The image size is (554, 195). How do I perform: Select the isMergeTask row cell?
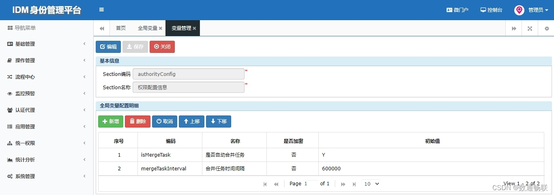point(170,155)
